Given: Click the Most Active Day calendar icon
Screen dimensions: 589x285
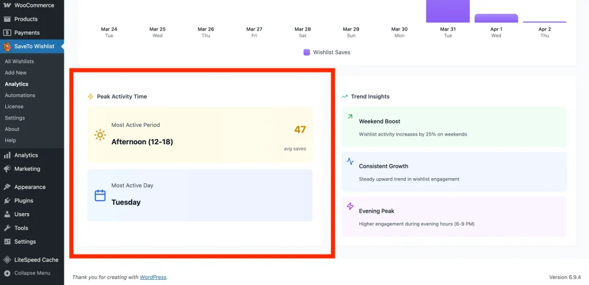Looking at the screenshot, I should (100, 195).
